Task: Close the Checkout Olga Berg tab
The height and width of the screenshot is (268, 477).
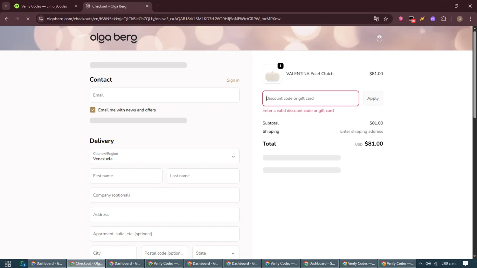Action: 147,6
